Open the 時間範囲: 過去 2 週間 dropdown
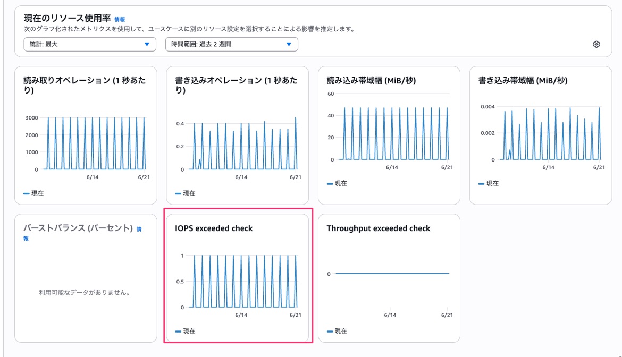Screen dimensions: 622x357 232,45
